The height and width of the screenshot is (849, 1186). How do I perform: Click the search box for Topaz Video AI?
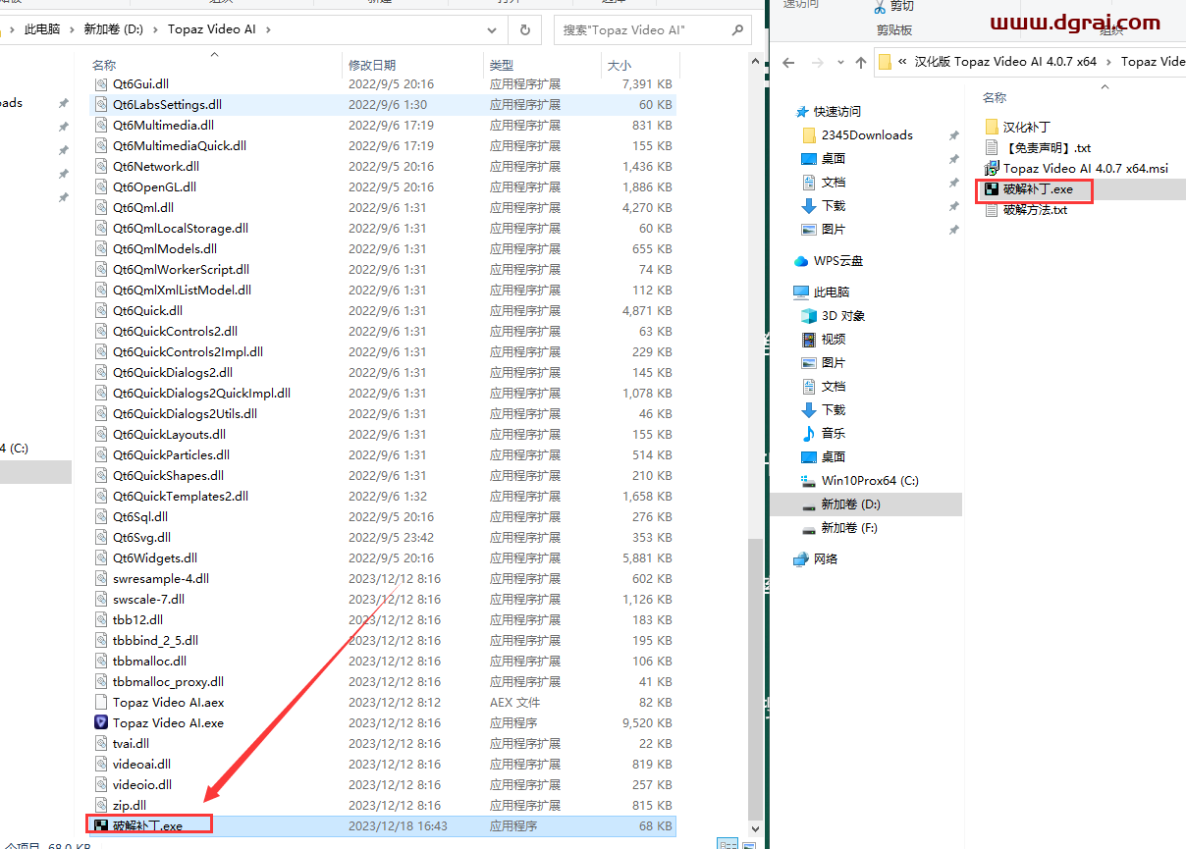pyautogui.click(x=655, y=29)
